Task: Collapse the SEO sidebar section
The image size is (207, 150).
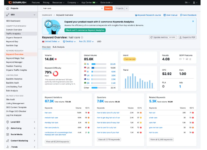Action: pos(34,15)
